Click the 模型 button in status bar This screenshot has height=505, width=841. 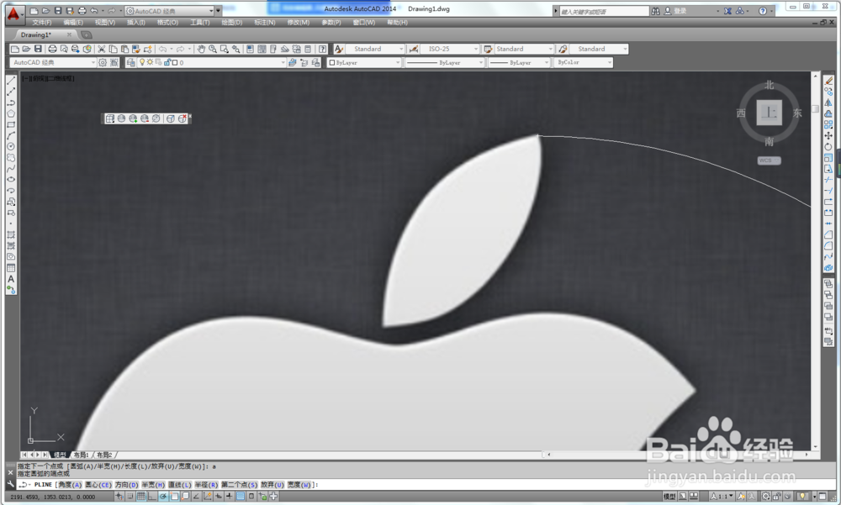669,497
